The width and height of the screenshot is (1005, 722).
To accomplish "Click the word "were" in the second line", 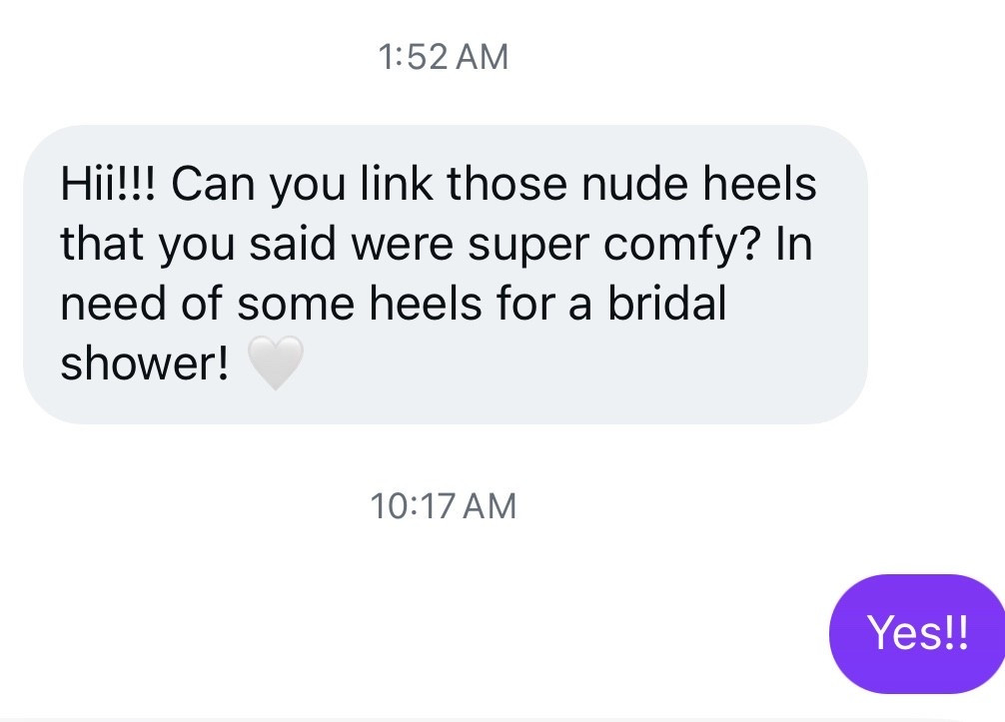I will [x=387, y=244].
